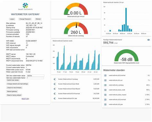This screenshot has width=152, height=122.
Task: Open the waterverbruik_dit_kwartaal entity
Action: click(x=127, y=100)
